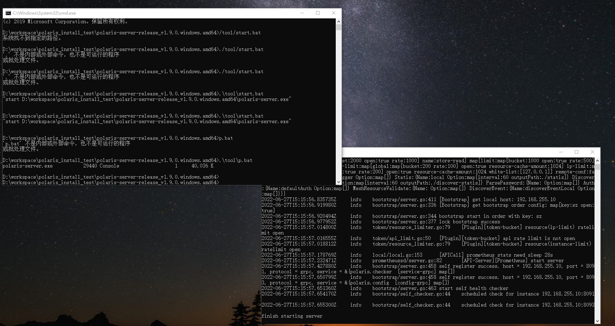The height and width of the screenshot is (326, 615).
Task: Click the up arrow on the polaris log scrollbar
Action: click(x=597, y=160)
